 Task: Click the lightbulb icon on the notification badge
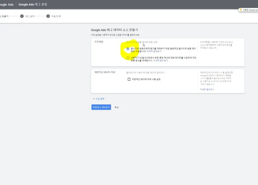point(240,10)
